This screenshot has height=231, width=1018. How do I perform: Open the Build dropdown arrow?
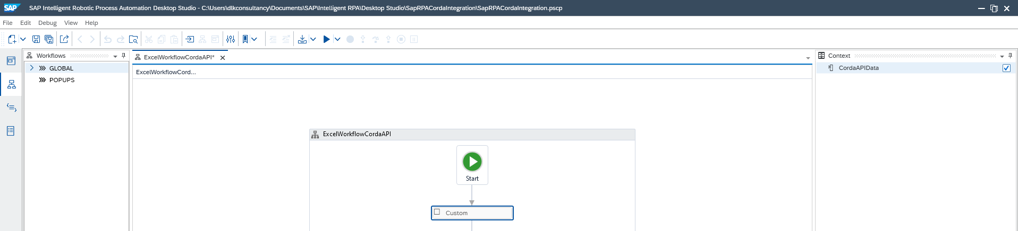point(313,39)
